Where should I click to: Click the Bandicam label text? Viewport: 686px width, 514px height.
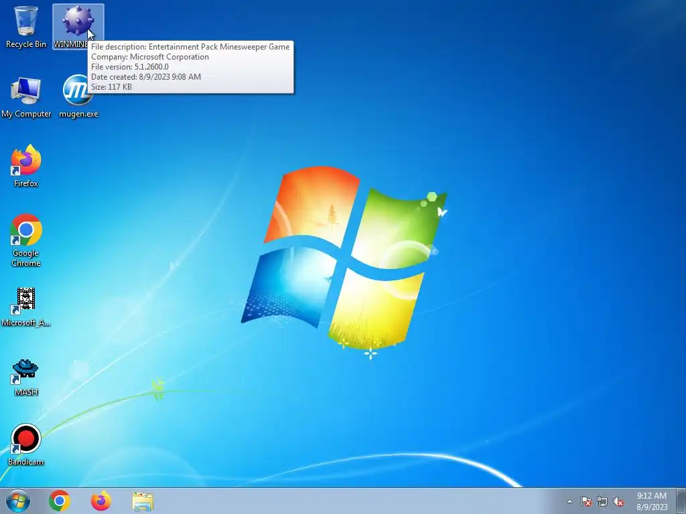coord(26,462)
